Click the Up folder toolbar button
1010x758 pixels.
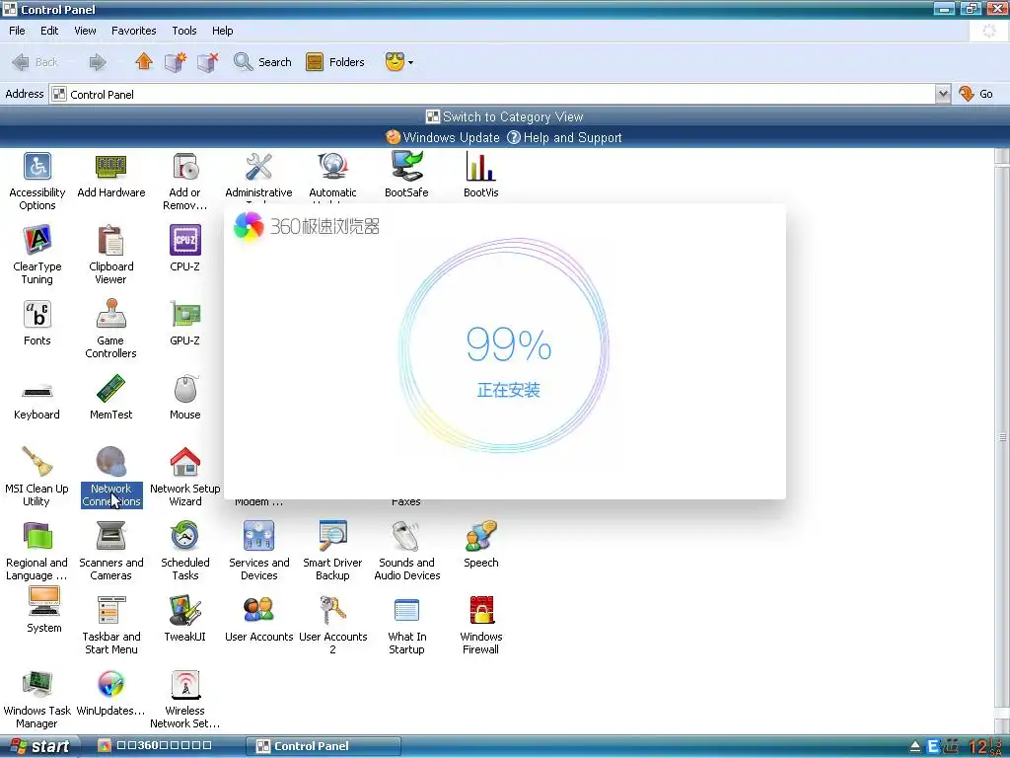(x=144, y=62)
